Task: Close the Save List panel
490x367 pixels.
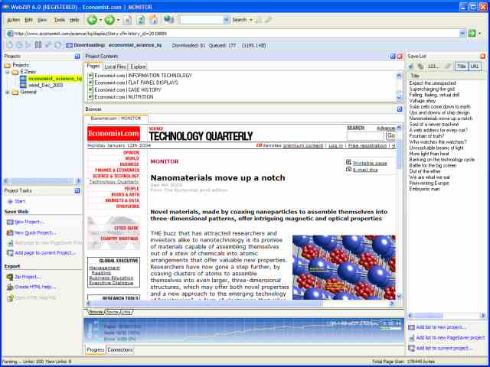Action: point(483,56)
